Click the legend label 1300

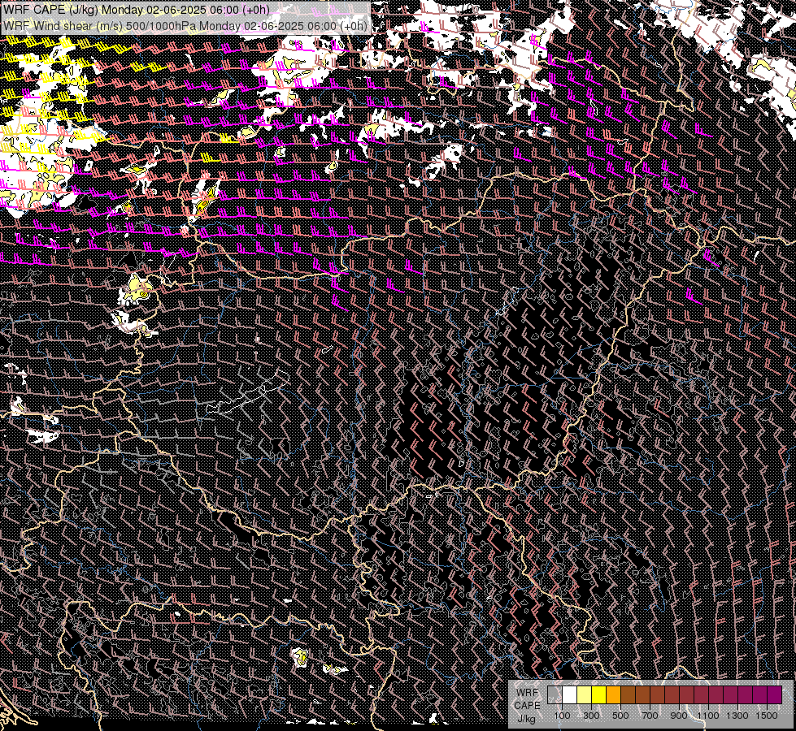coord(737,716)
